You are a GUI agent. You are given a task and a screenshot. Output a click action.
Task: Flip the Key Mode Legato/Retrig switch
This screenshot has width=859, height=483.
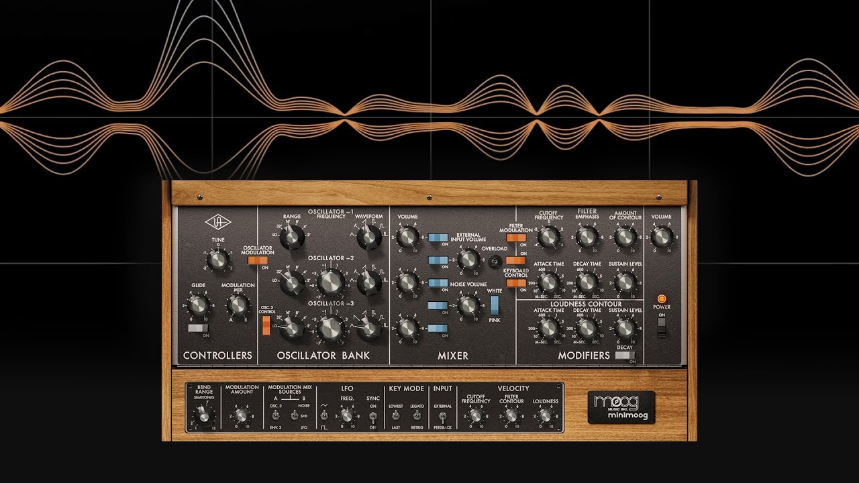click(x=417, y=416)
